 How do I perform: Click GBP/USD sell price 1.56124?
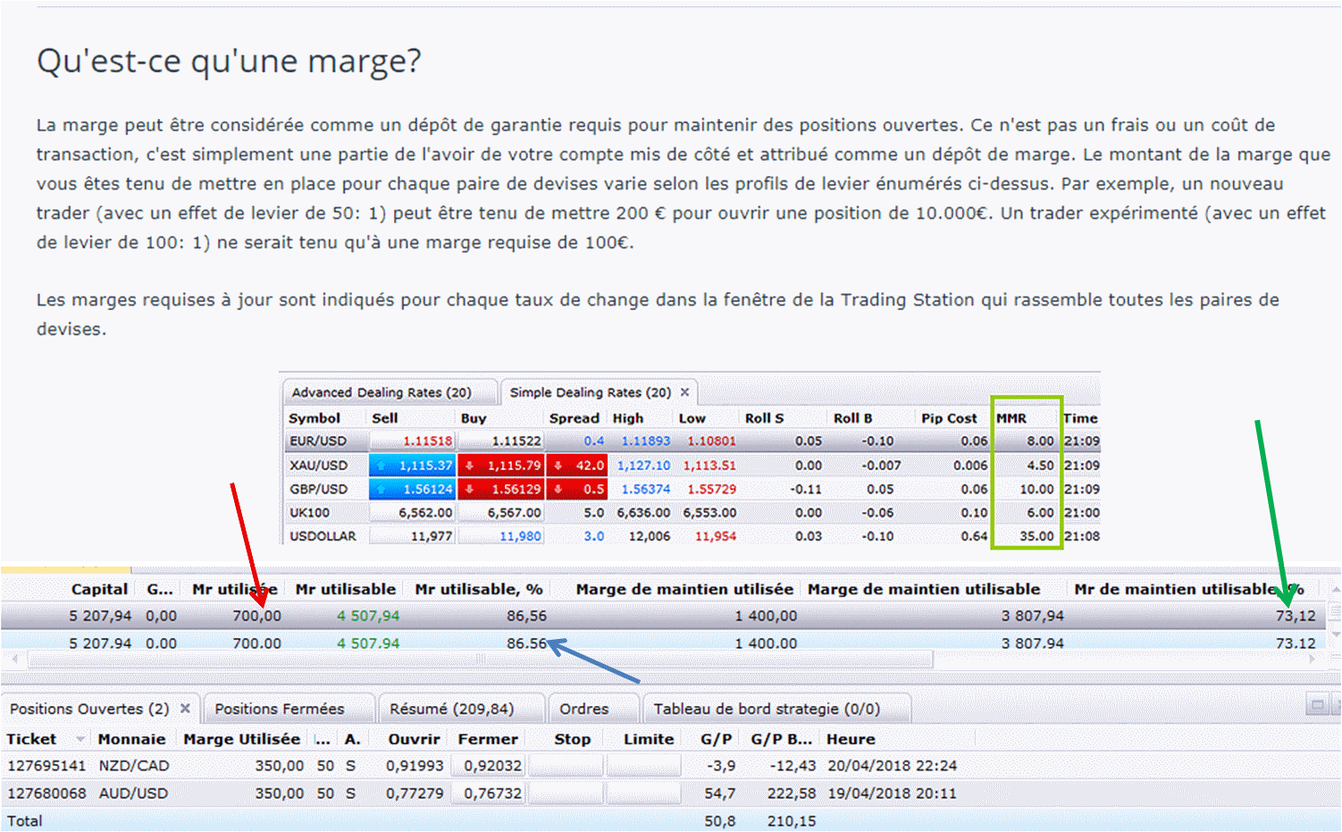click(x=414, y=490)
